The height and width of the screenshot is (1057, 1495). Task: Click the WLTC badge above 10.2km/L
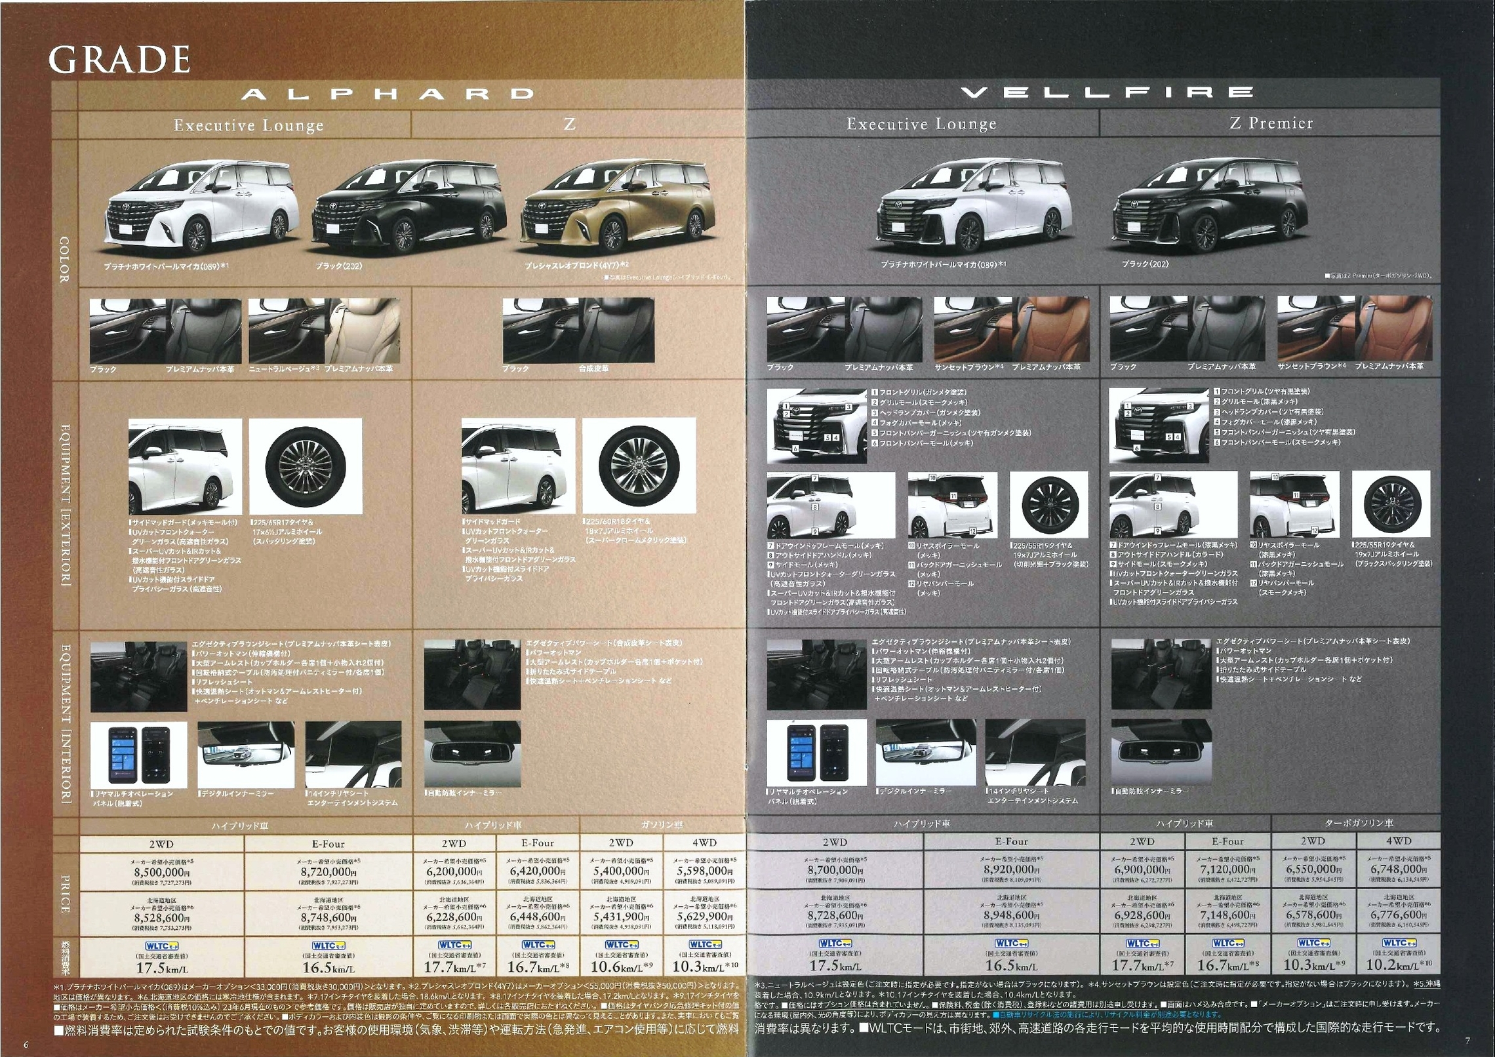(x=1399, y=943)
